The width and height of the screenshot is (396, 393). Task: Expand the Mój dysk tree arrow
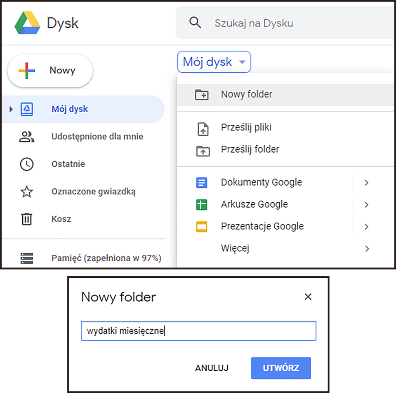click(10, 109)
